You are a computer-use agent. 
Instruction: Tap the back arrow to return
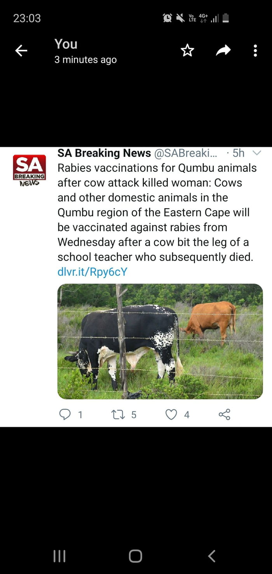click(x=21, y=50)
